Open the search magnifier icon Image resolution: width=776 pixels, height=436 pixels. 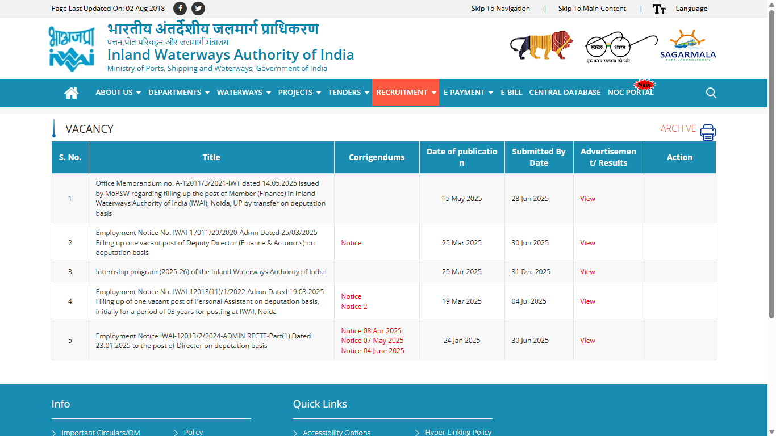coord(711,93)
